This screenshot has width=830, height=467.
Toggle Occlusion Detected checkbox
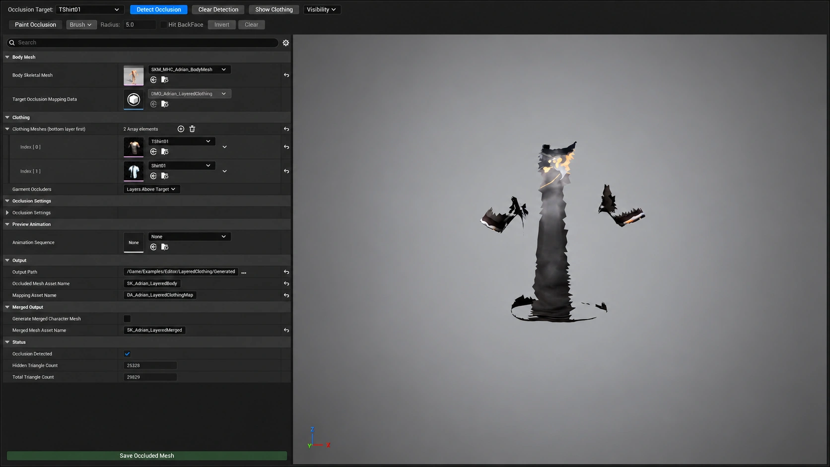click(x=127, y=354)
